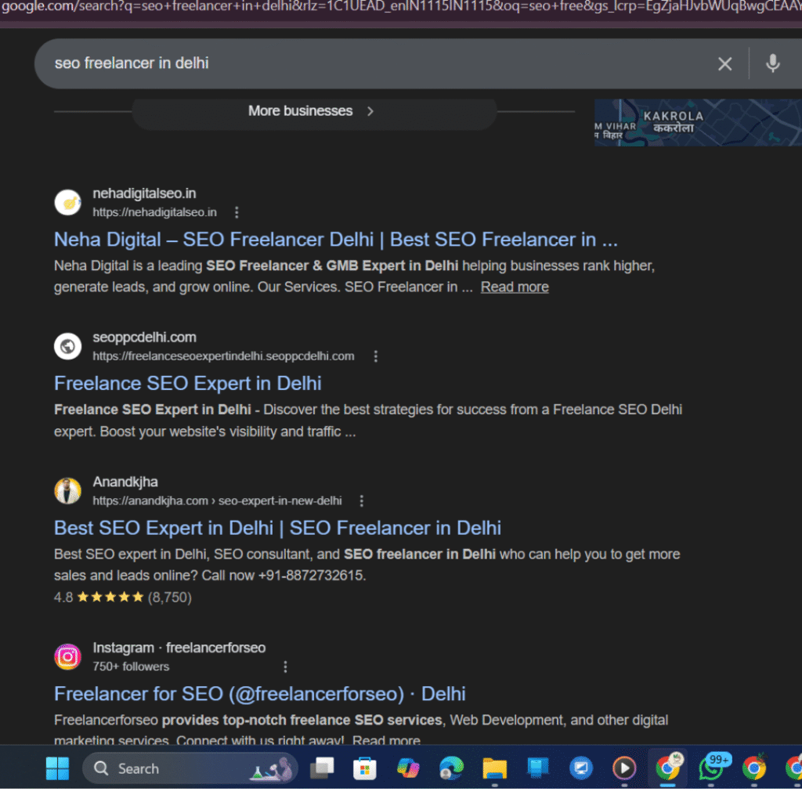Open Freelance SEO Expert in Delhi result
Screen dimensions: 802x802
click(188, 384)
